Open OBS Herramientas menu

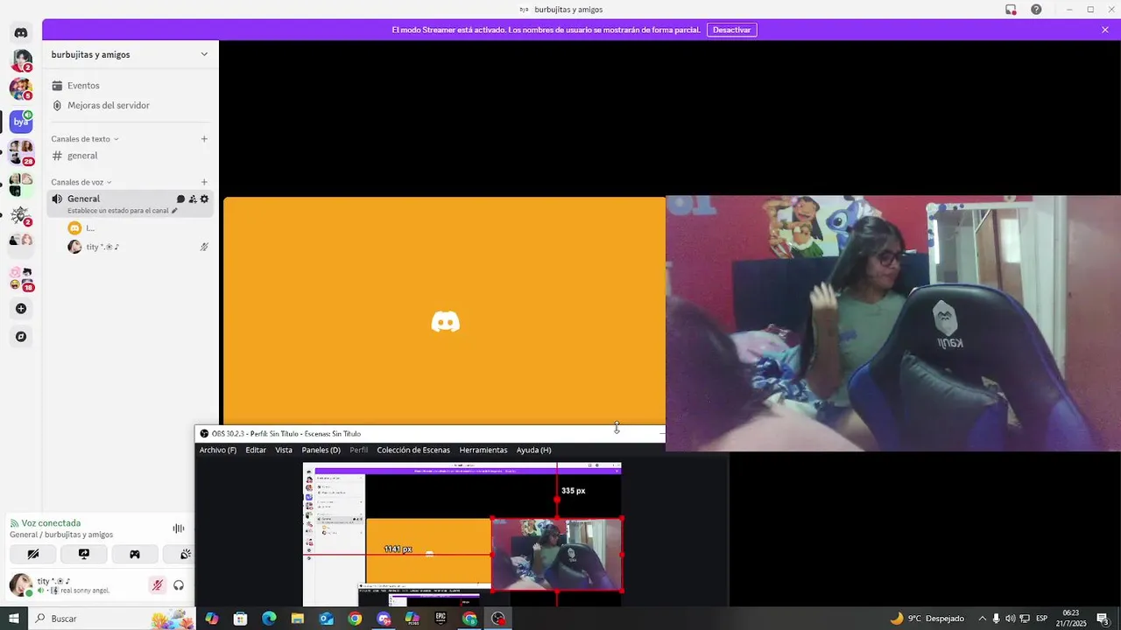tap(483, 450)
